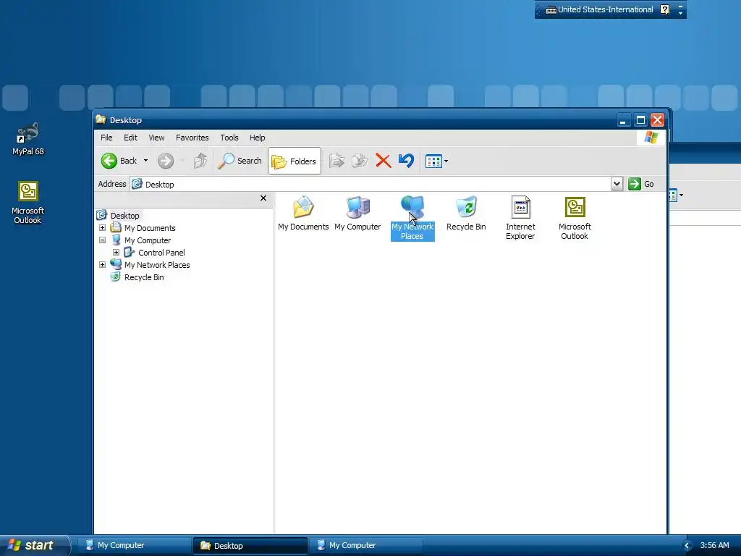Expand the Address bar dropdown list
Screen dimensions: 741x556
point(617,184)
